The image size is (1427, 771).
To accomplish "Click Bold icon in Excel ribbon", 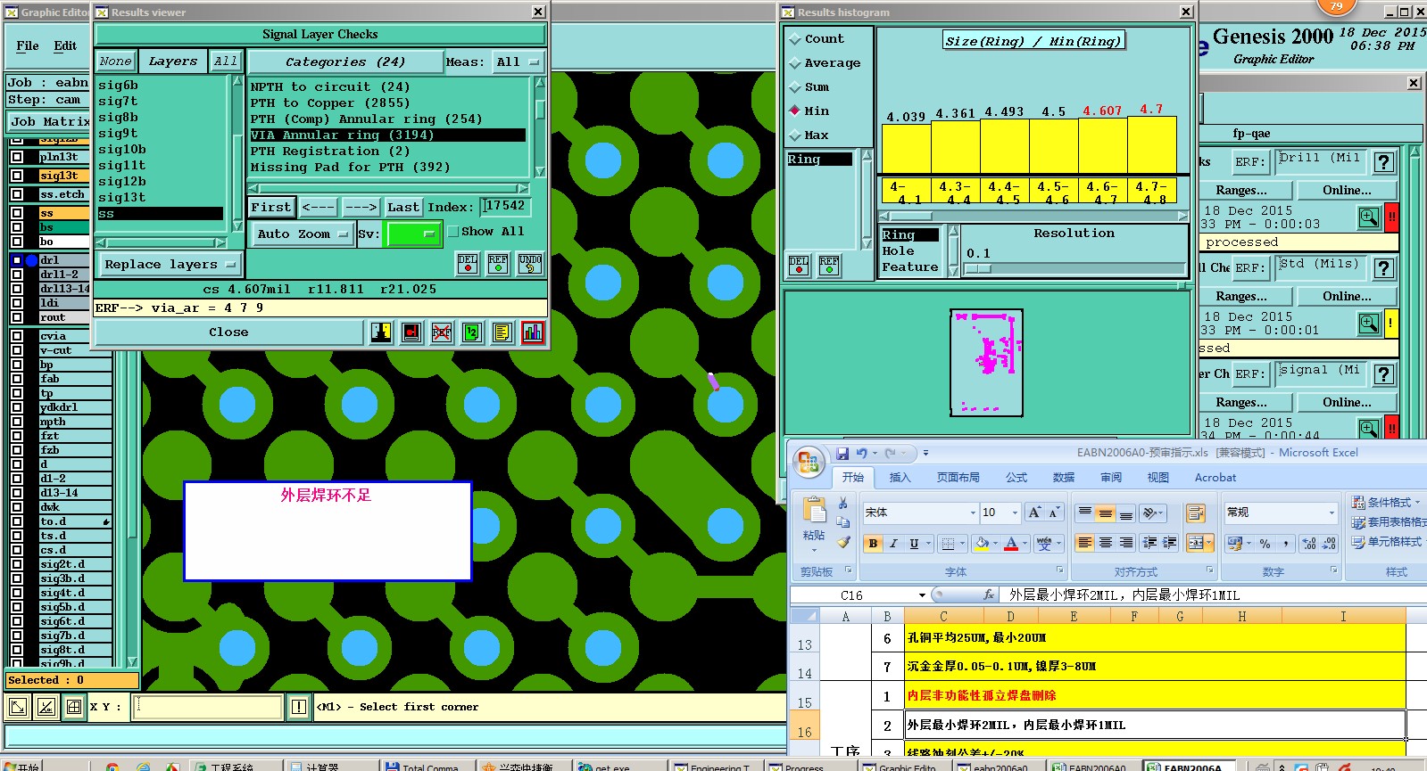I will [x=873, y=544].
